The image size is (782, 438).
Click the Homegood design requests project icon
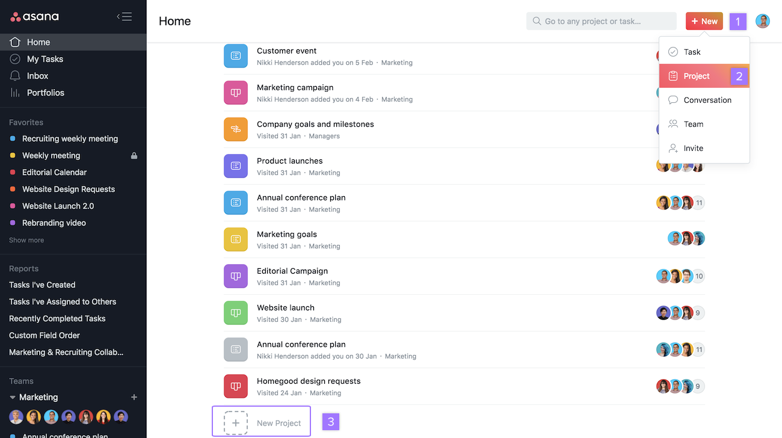pos(235,386)
